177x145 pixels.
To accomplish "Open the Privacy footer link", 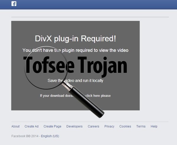I will point(109,126).
